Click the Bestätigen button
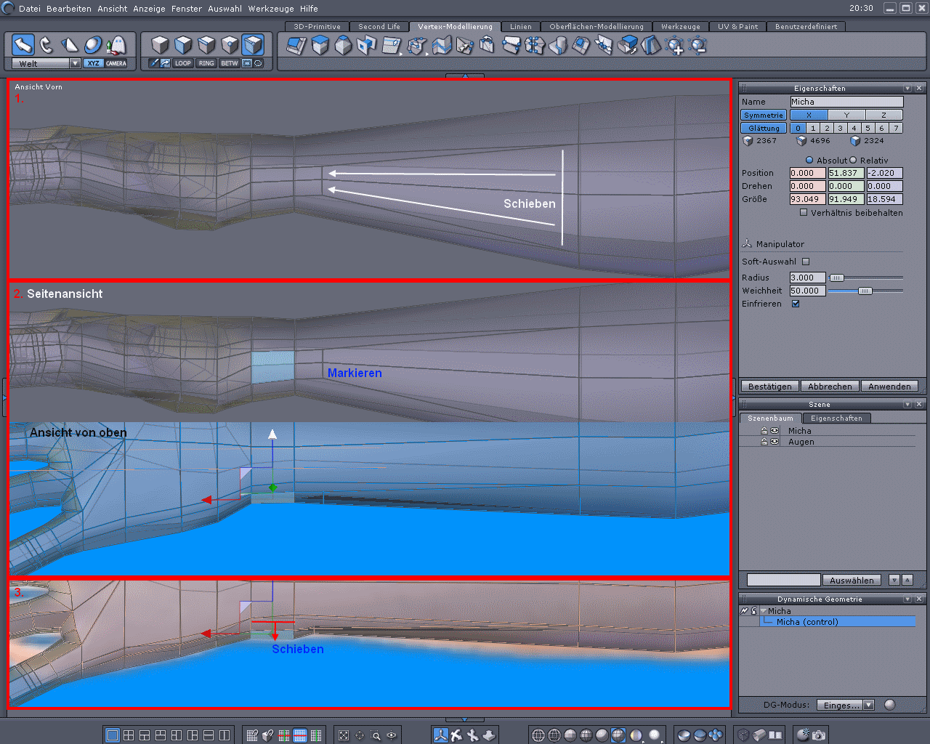 click(769, 387)
